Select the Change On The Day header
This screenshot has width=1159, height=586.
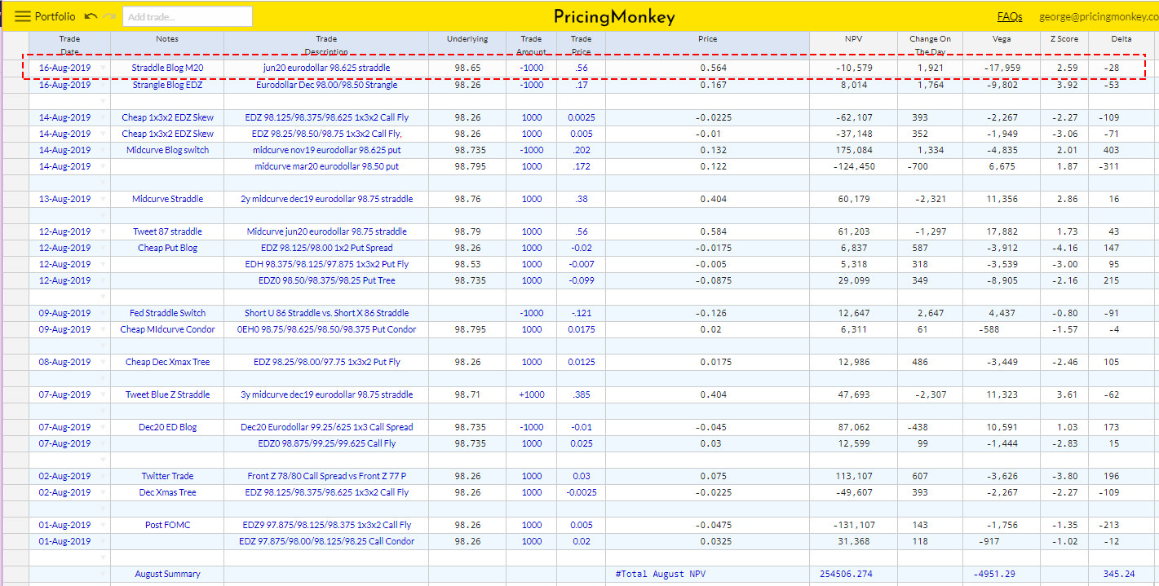[930, 45]
